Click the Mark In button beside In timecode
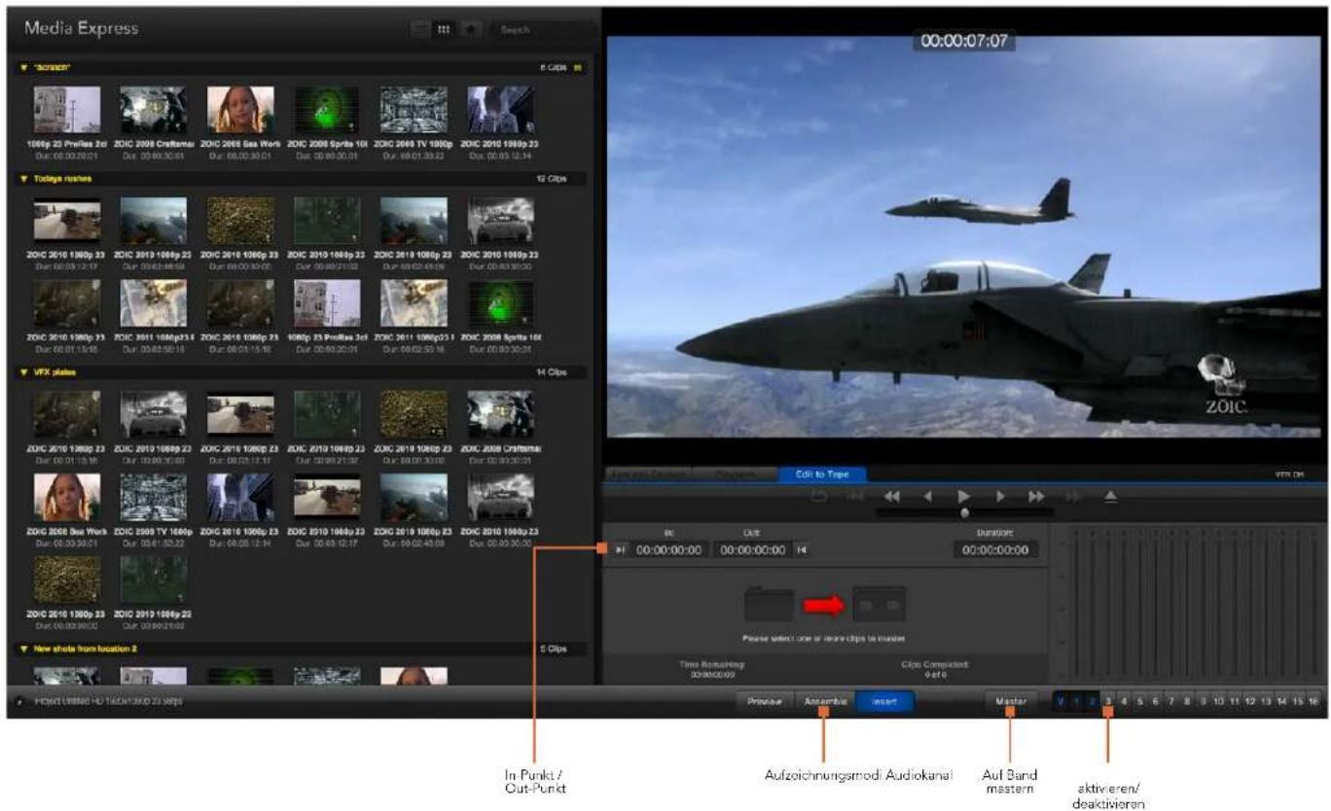Image resolution: width=1331 pixels, height=811 pixels. (x=621, y=550)
